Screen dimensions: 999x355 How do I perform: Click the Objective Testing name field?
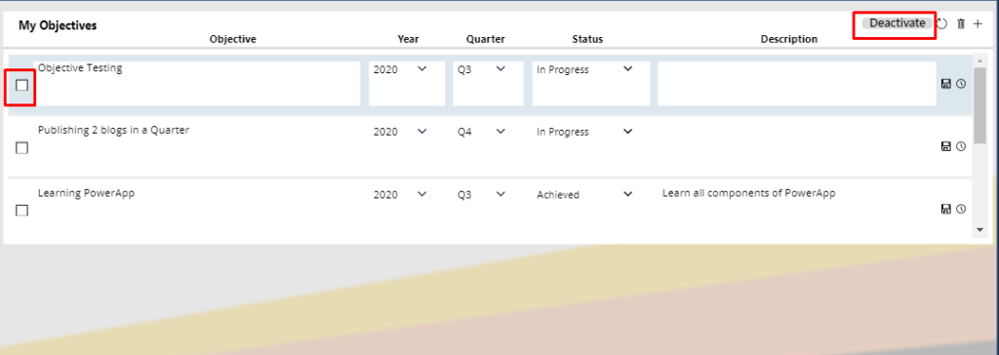coord(197,84)
